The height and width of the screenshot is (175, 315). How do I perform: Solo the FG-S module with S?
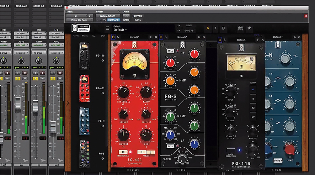(166, 37)
